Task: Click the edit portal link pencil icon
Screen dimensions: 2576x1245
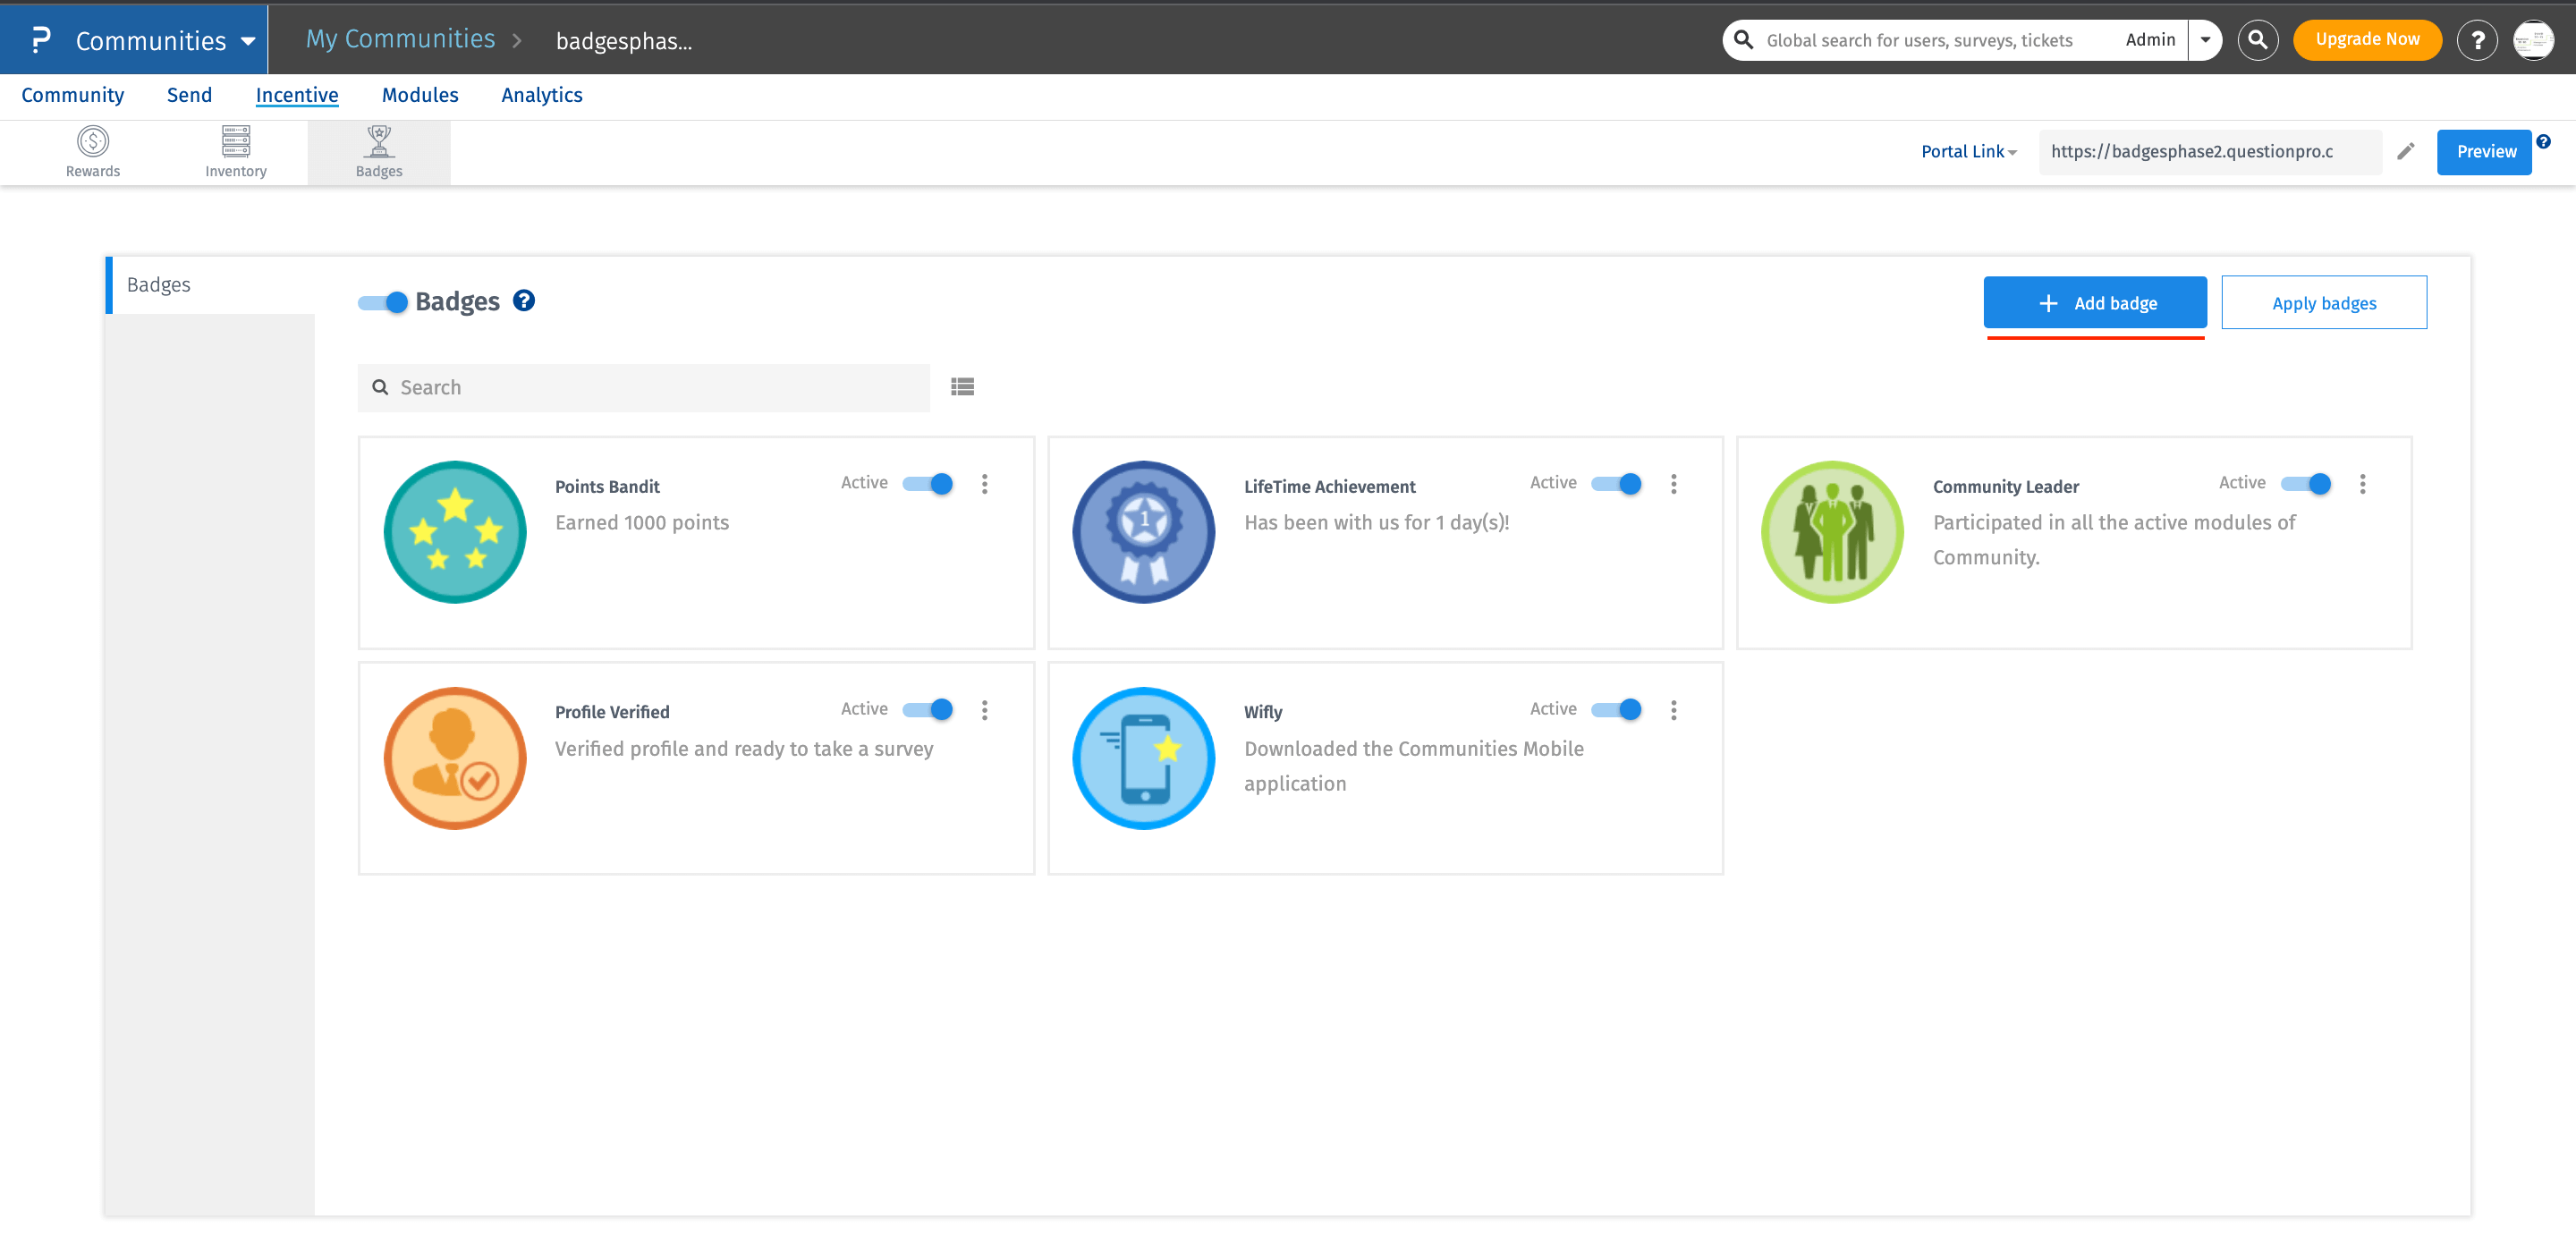Action: [x=2406, y=151]
